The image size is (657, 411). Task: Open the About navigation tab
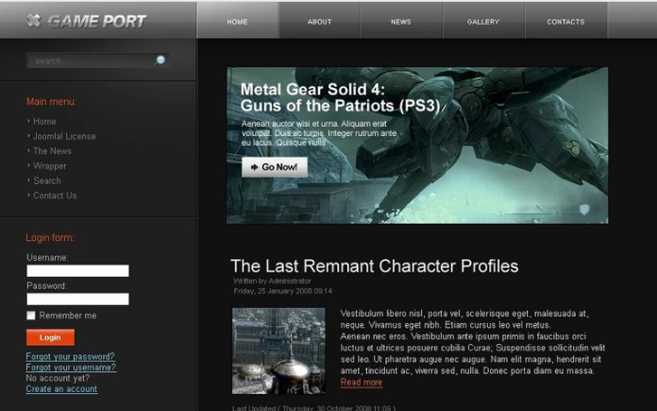[319, 22]
